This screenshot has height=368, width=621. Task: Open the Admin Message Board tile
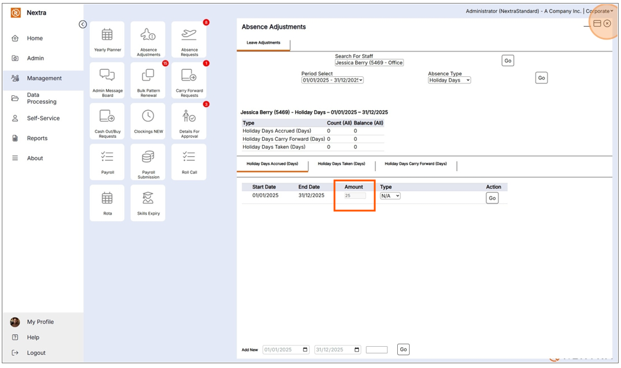[107, 80]
